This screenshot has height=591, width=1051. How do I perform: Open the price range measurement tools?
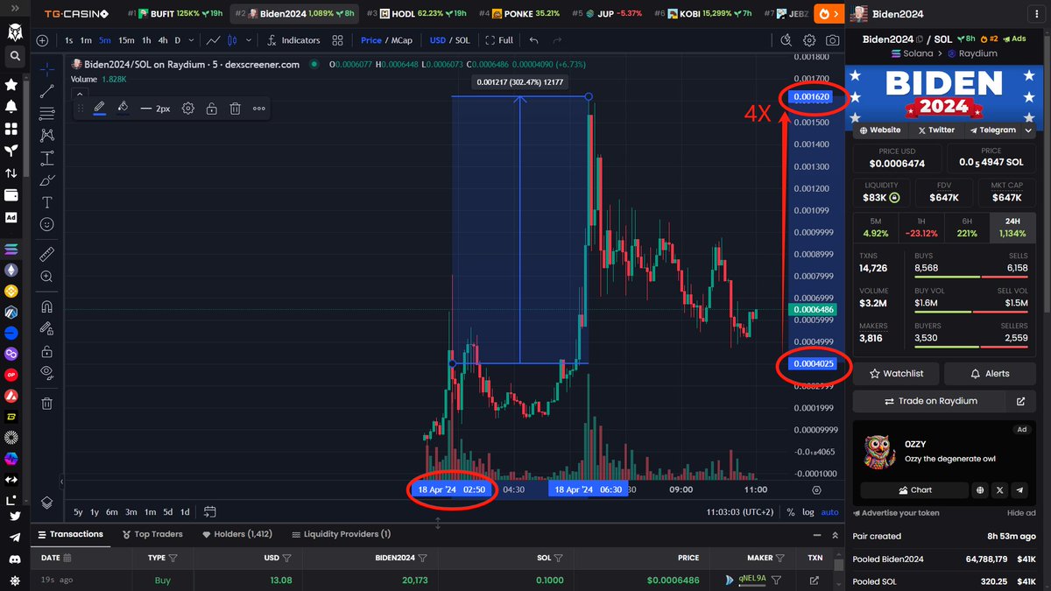pos(47,158)
